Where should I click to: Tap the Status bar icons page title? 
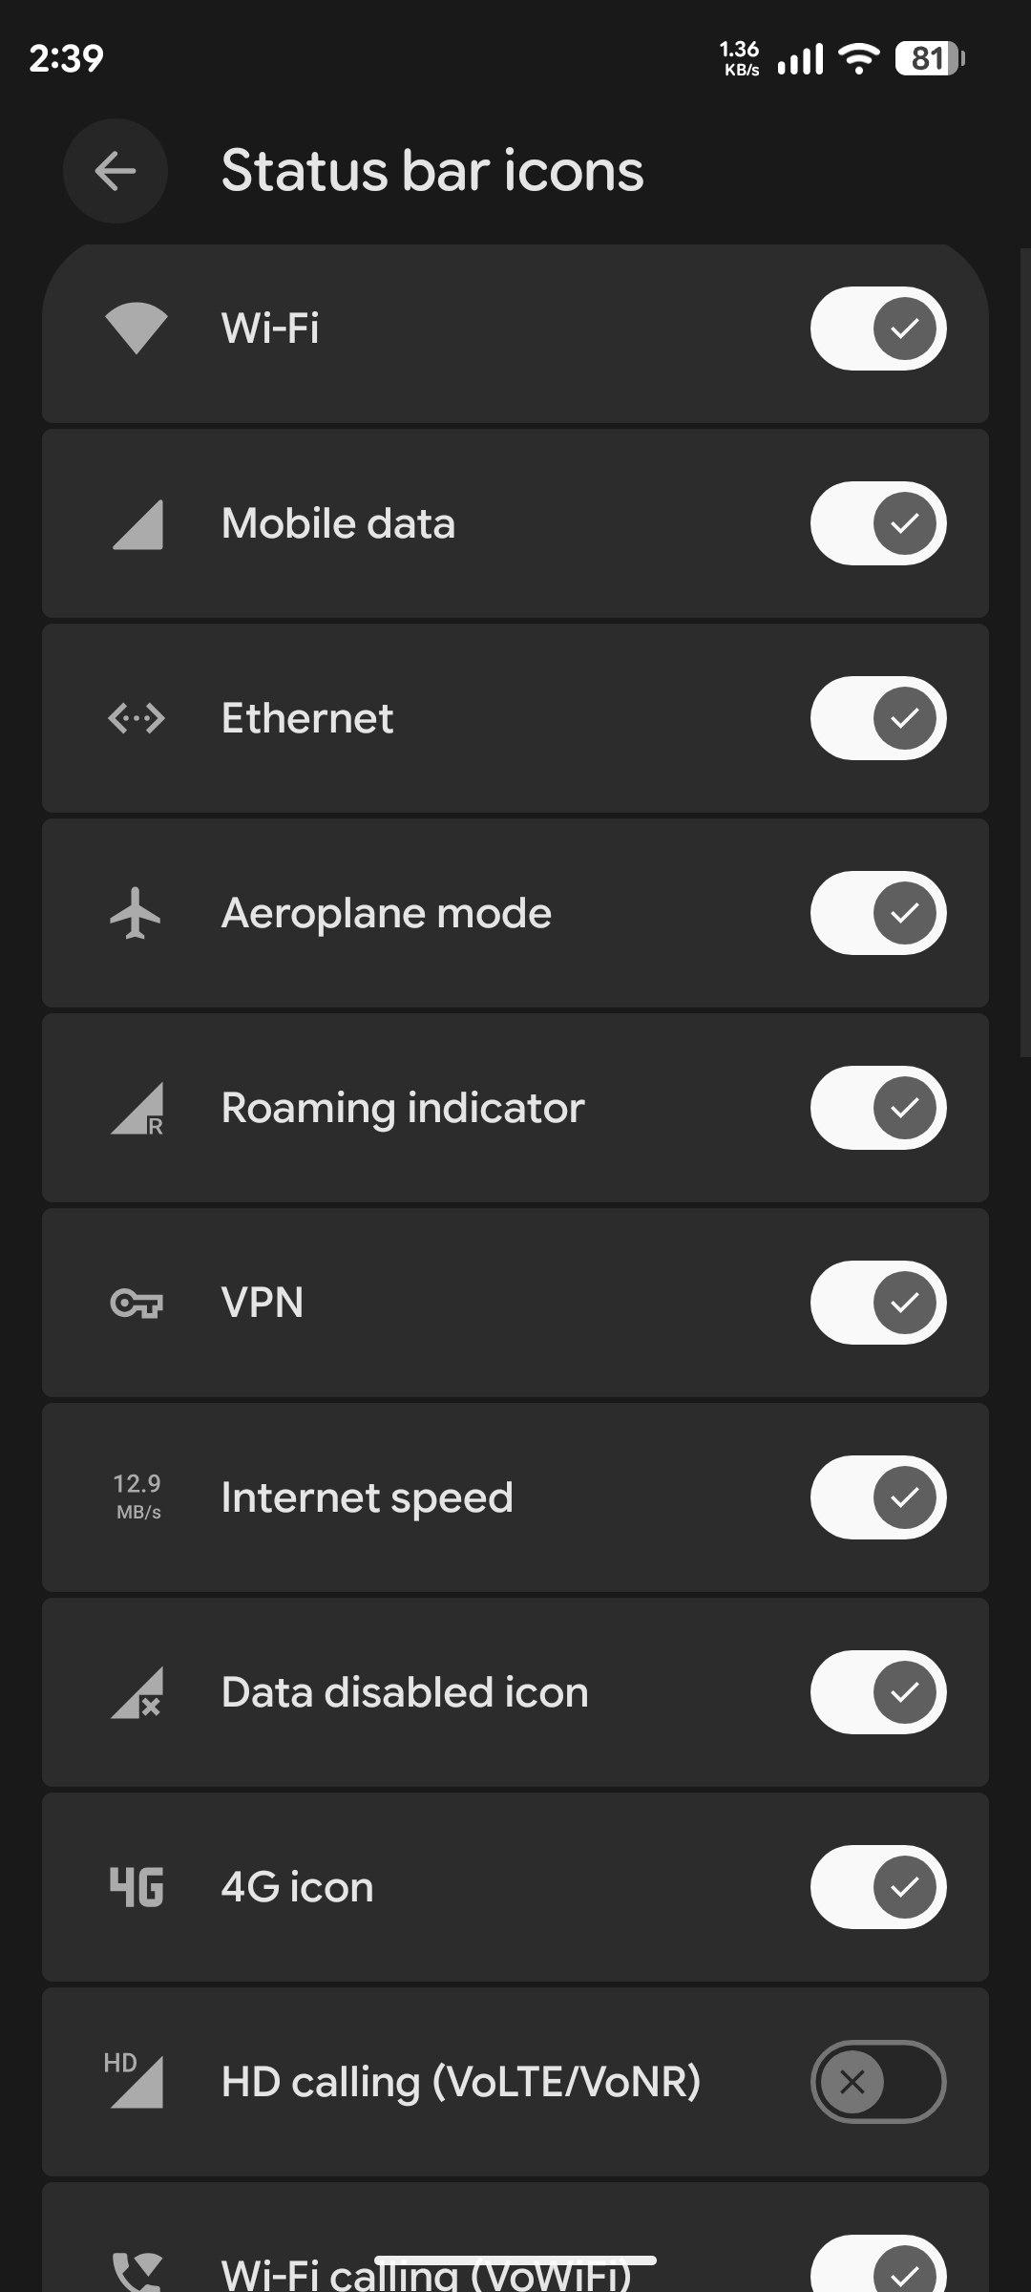(432, 172)
